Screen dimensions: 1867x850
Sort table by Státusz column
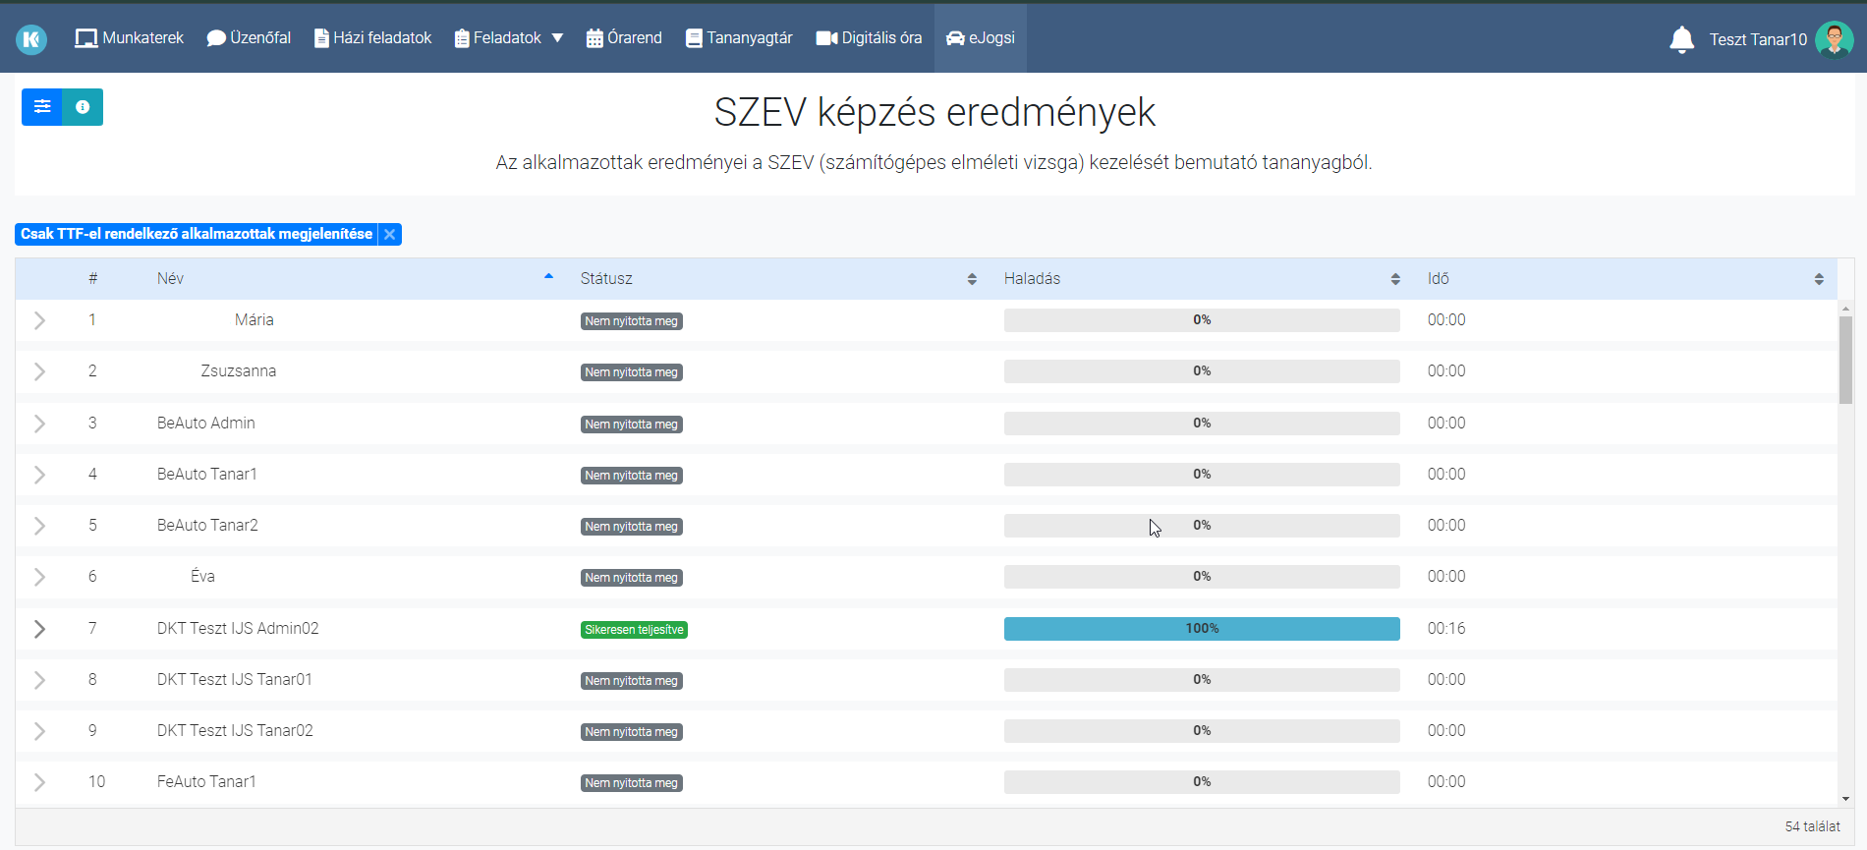777,278
